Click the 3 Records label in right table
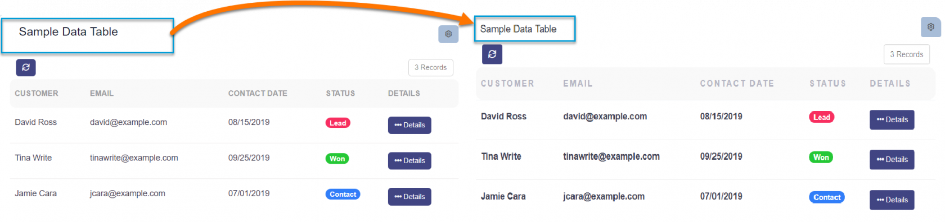Image resolution: width=945 pixels, height=222 pixels. [x=907, y=54]
